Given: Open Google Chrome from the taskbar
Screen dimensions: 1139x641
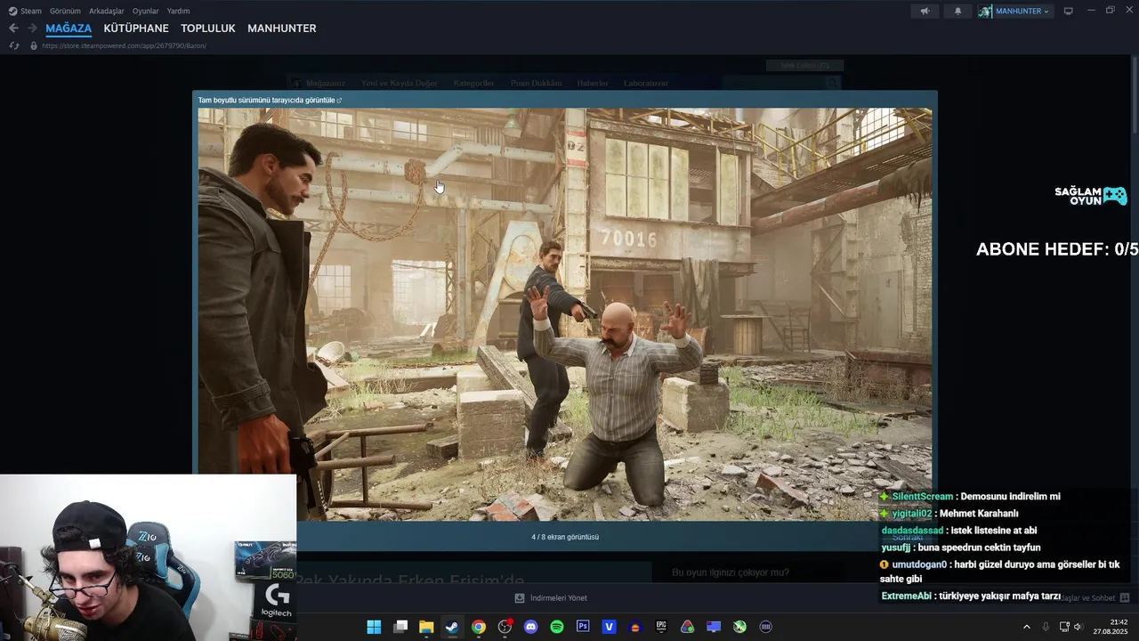Looking at the screenshot, I should (479, 627).
